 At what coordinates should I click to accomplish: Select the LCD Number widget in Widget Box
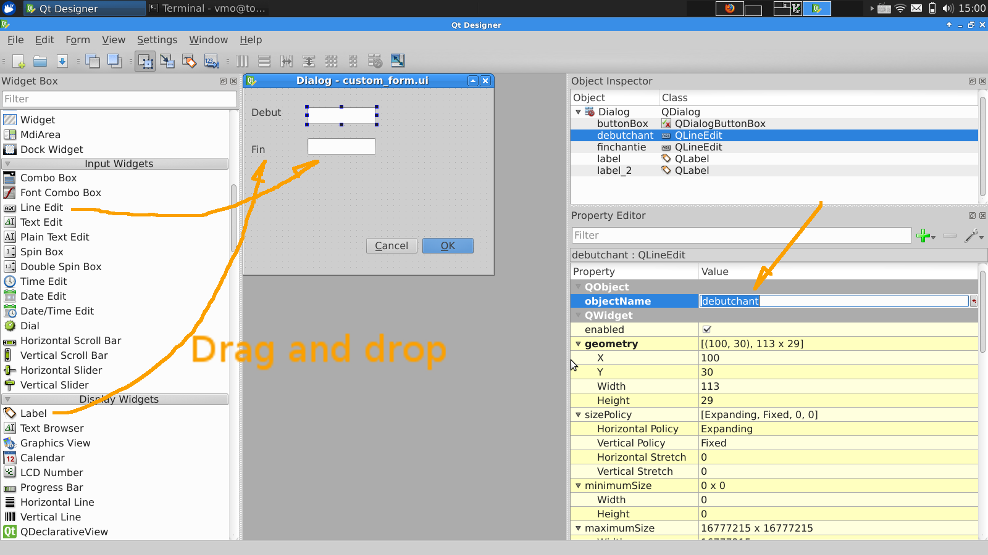pyautogui.click(x=51, y=472)
